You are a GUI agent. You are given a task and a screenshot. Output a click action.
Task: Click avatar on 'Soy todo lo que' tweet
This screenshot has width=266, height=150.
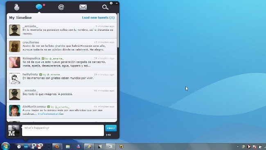(x=15, y=94)
